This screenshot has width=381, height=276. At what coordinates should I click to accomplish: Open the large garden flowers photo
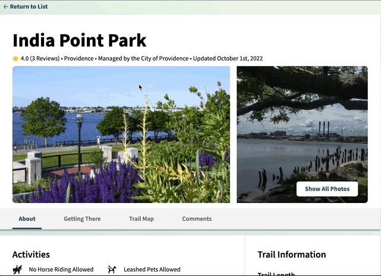point(121,134)
